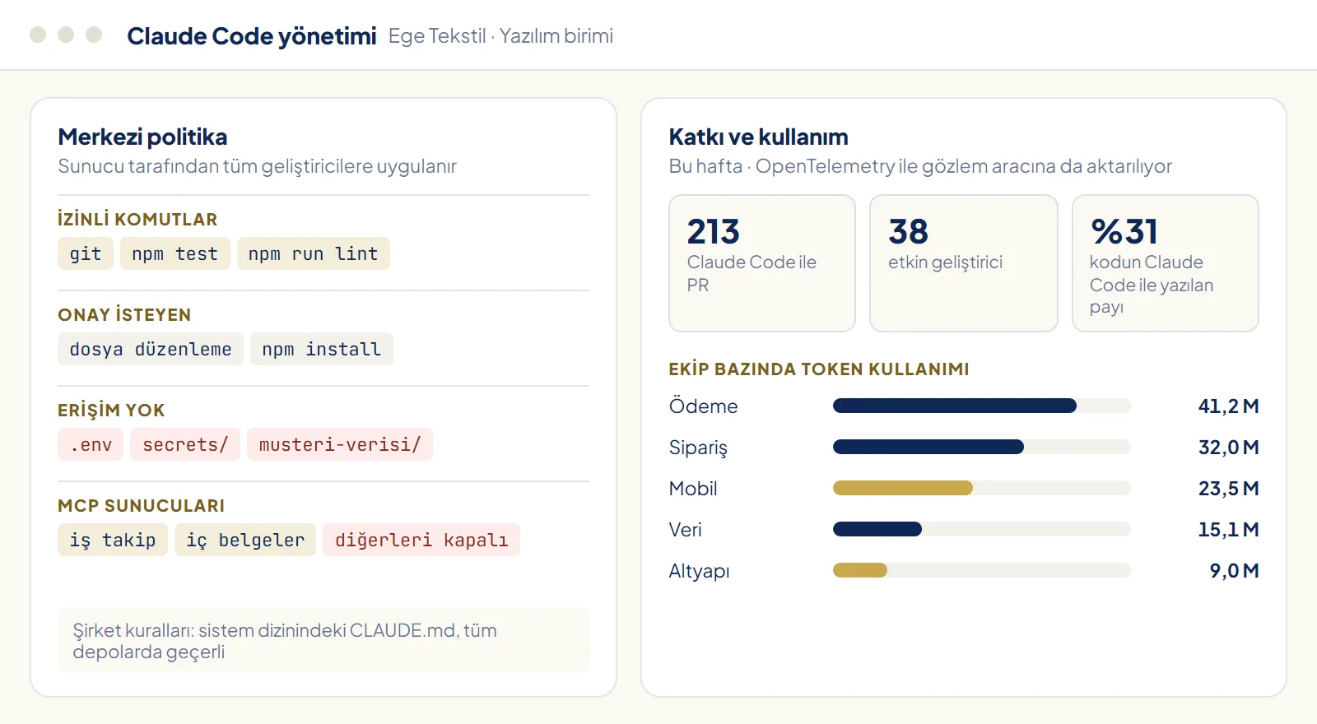The image size is (1317, 724).
Task: Click the ERİŞİM YOK section label
Action: [x=111, y=410]
